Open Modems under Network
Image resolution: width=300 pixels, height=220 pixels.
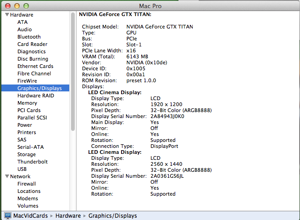click(28, 198)
